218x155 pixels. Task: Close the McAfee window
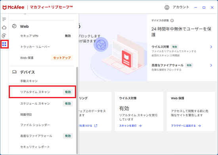click(212, 8)
